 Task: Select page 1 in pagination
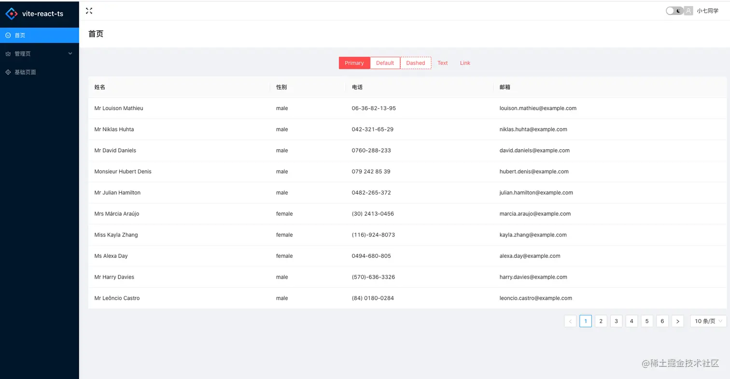click(x=586, y=321)
